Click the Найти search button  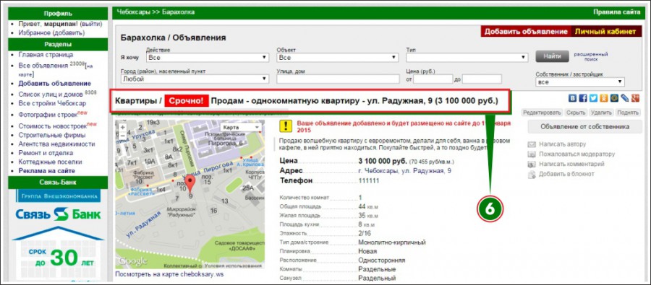coord(552,56)
